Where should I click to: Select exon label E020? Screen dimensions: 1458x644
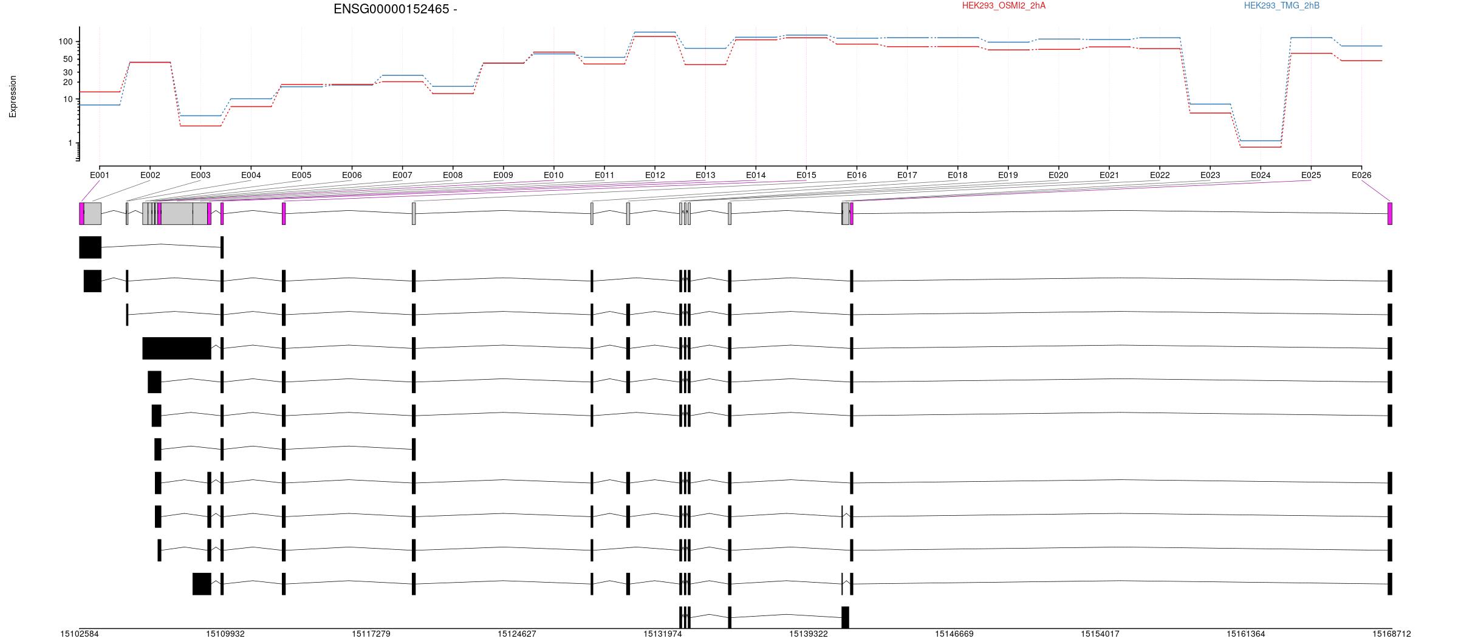tap(1058, 176)
